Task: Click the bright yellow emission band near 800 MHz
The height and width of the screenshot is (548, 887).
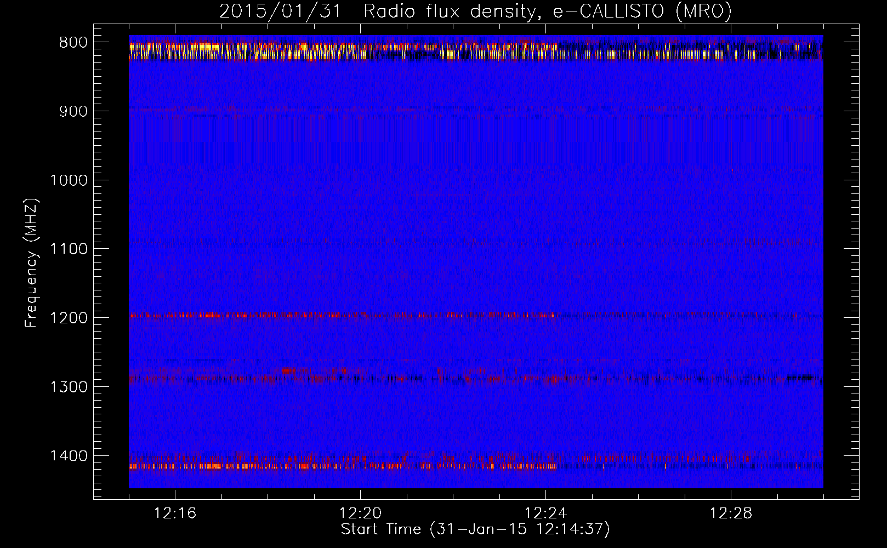Action: pos(475,51)
